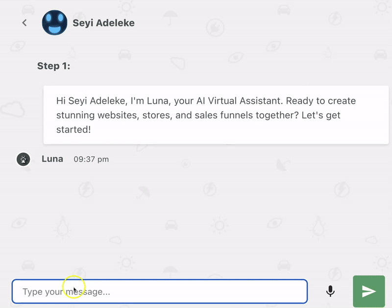Send the message with the green arrow button

point(369,291)
